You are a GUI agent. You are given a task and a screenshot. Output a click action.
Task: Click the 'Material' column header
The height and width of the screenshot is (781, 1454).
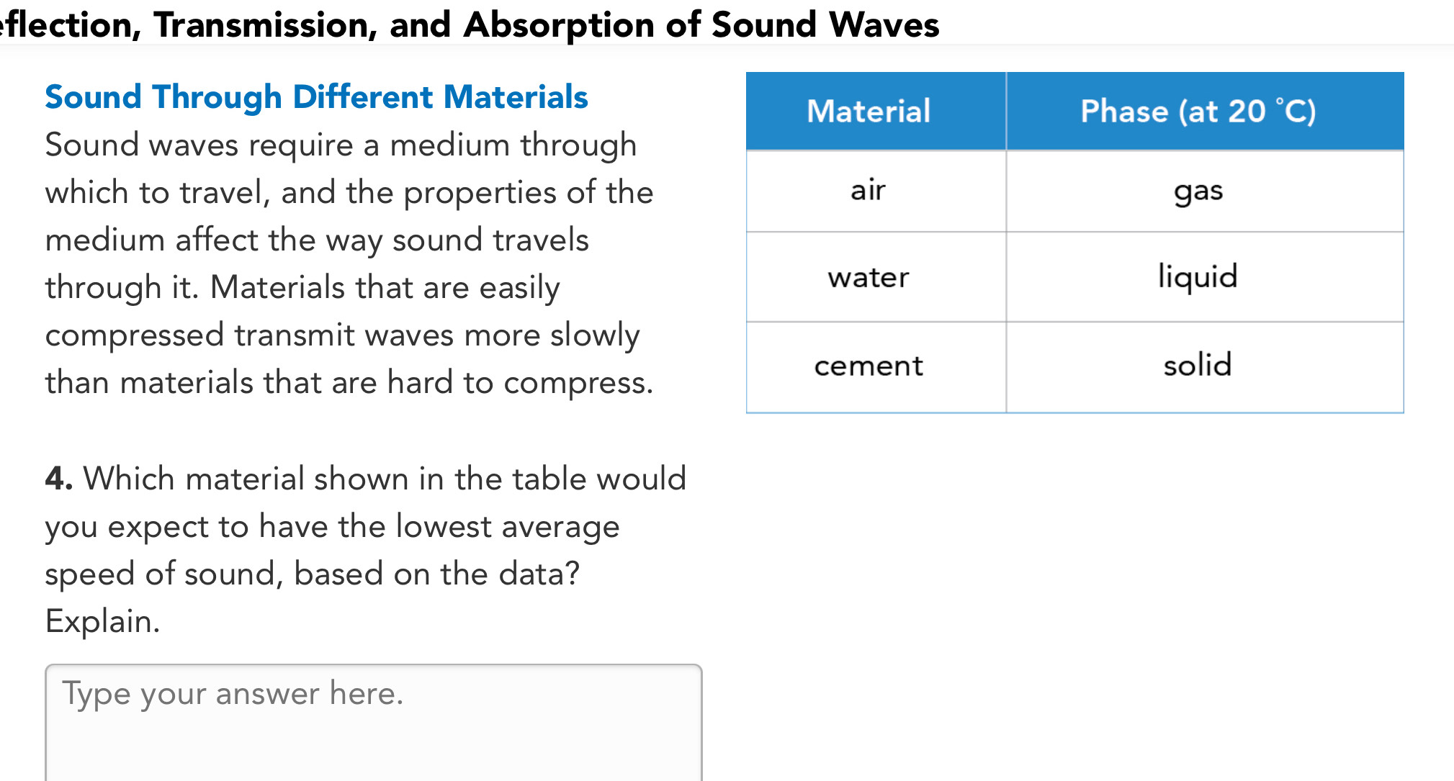tap(869, 112)
